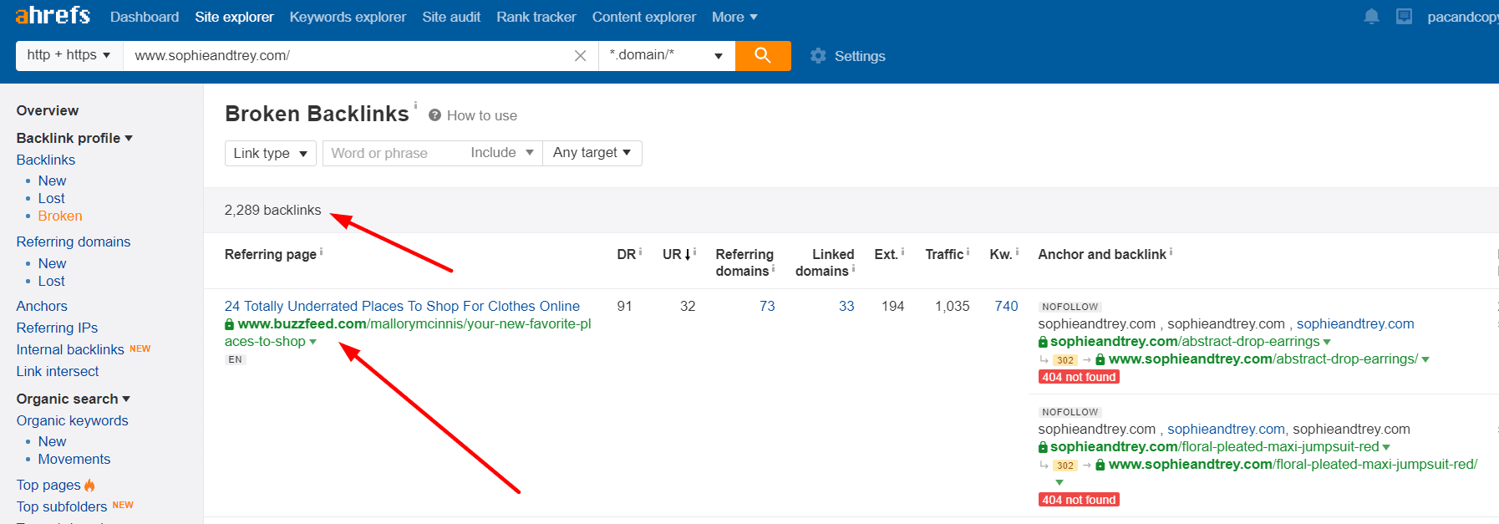Viewport: 1499px width, 524px height.
Task: Open Movements under Organic keywords
Action: coord(74,459)
